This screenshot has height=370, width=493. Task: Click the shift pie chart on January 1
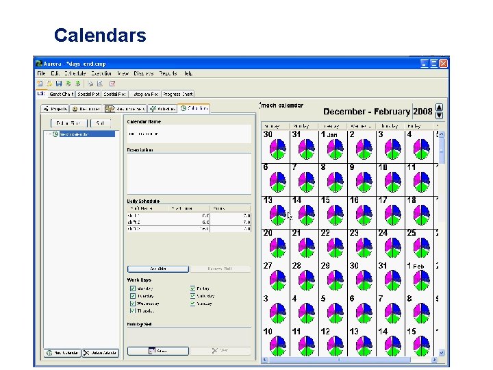pos(335,149)
